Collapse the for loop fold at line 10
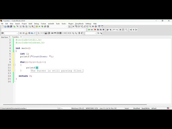The width and height of the screenshot is (172, 129). [x=15, y=65]
